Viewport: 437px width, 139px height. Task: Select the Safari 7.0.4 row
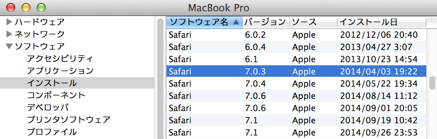point(296,84)
